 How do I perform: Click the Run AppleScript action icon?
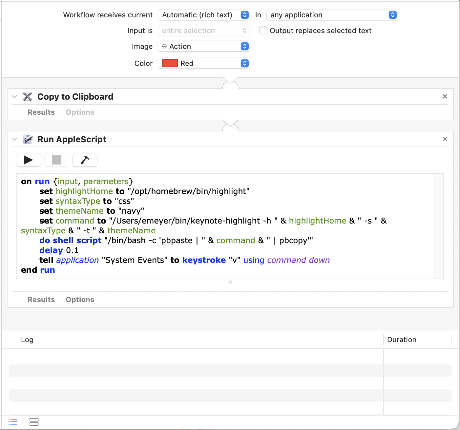pyautogui.click(x=28, y=139)
